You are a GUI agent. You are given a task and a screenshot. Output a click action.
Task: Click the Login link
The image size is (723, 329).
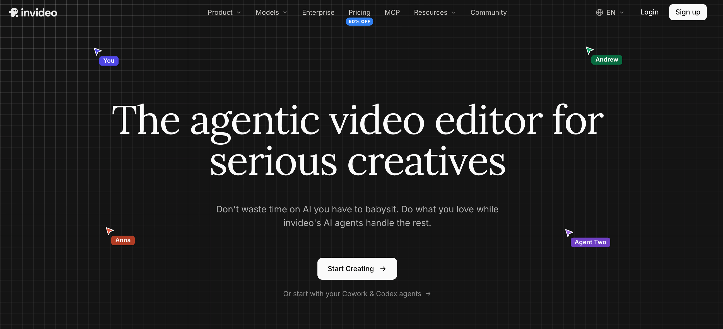pos(649,12)
